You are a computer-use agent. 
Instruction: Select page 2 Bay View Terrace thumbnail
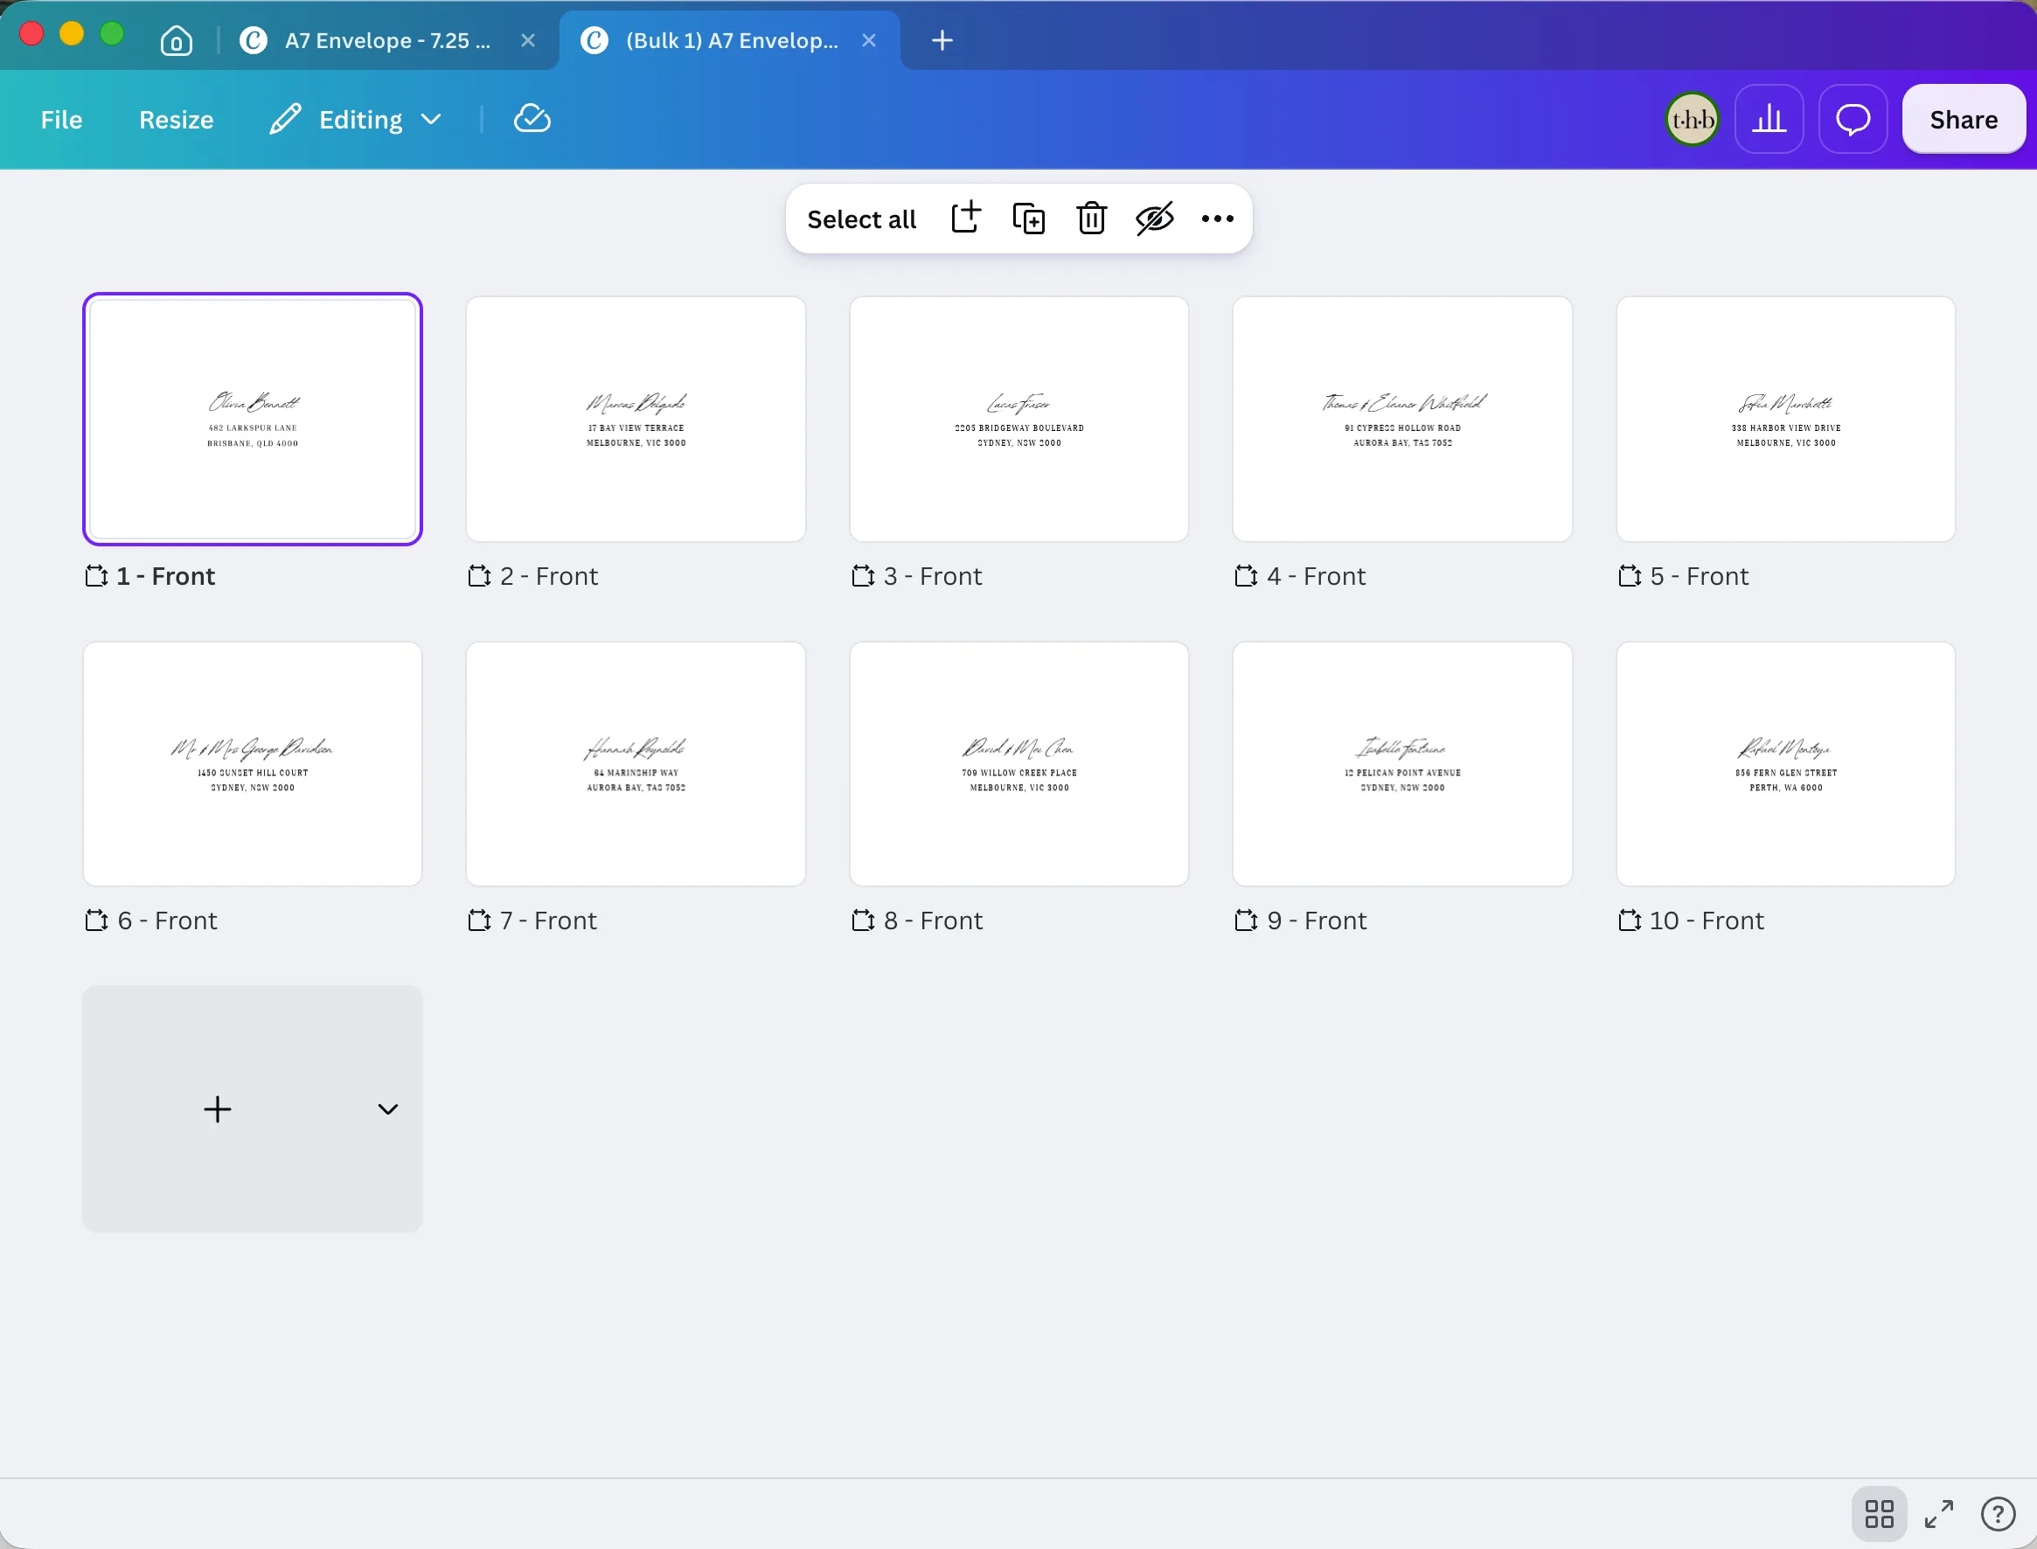point(636,420)
